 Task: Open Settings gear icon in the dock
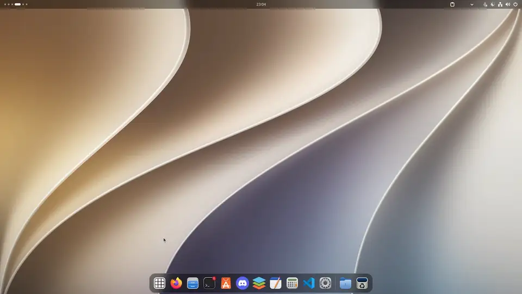coord(325,283)
